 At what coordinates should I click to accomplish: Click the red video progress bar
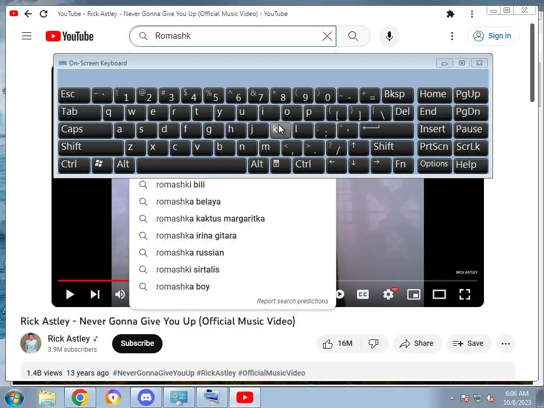[93, 280]
